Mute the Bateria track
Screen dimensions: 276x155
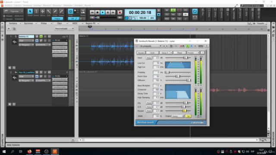click(37, 36)
